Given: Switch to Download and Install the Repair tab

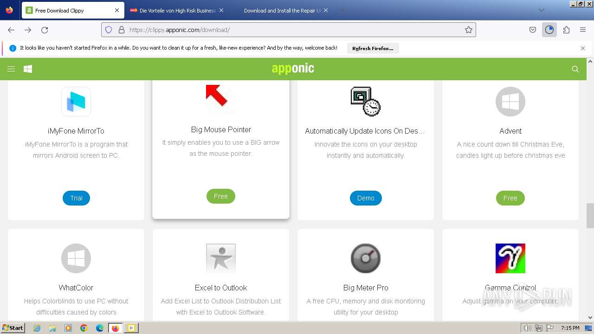Looking at the screenshot, I should pos(283,10).
